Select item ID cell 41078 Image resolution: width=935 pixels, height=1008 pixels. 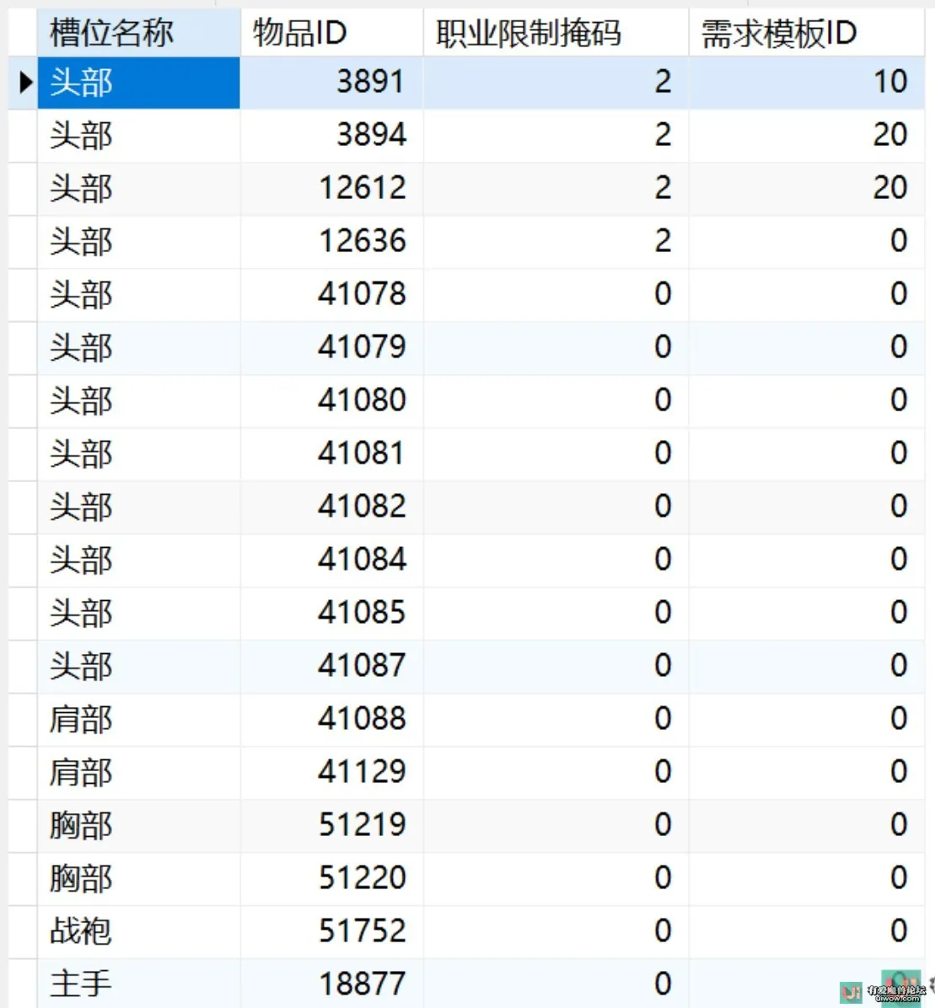(332, 294)
